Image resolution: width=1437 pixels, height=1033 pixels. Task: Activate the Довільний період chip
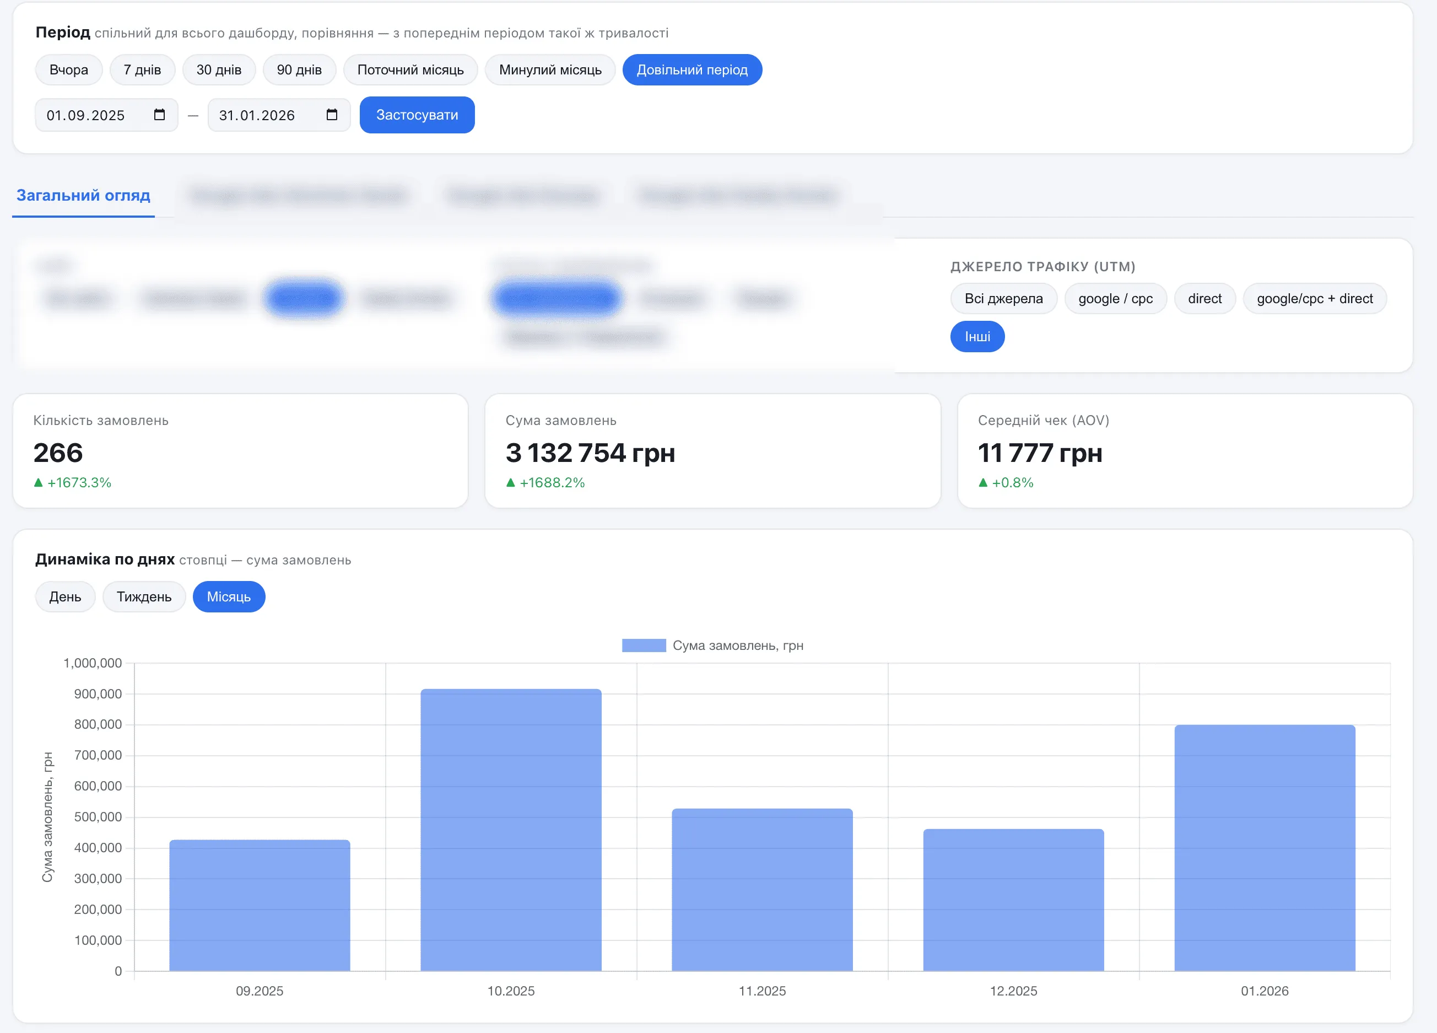692,69
